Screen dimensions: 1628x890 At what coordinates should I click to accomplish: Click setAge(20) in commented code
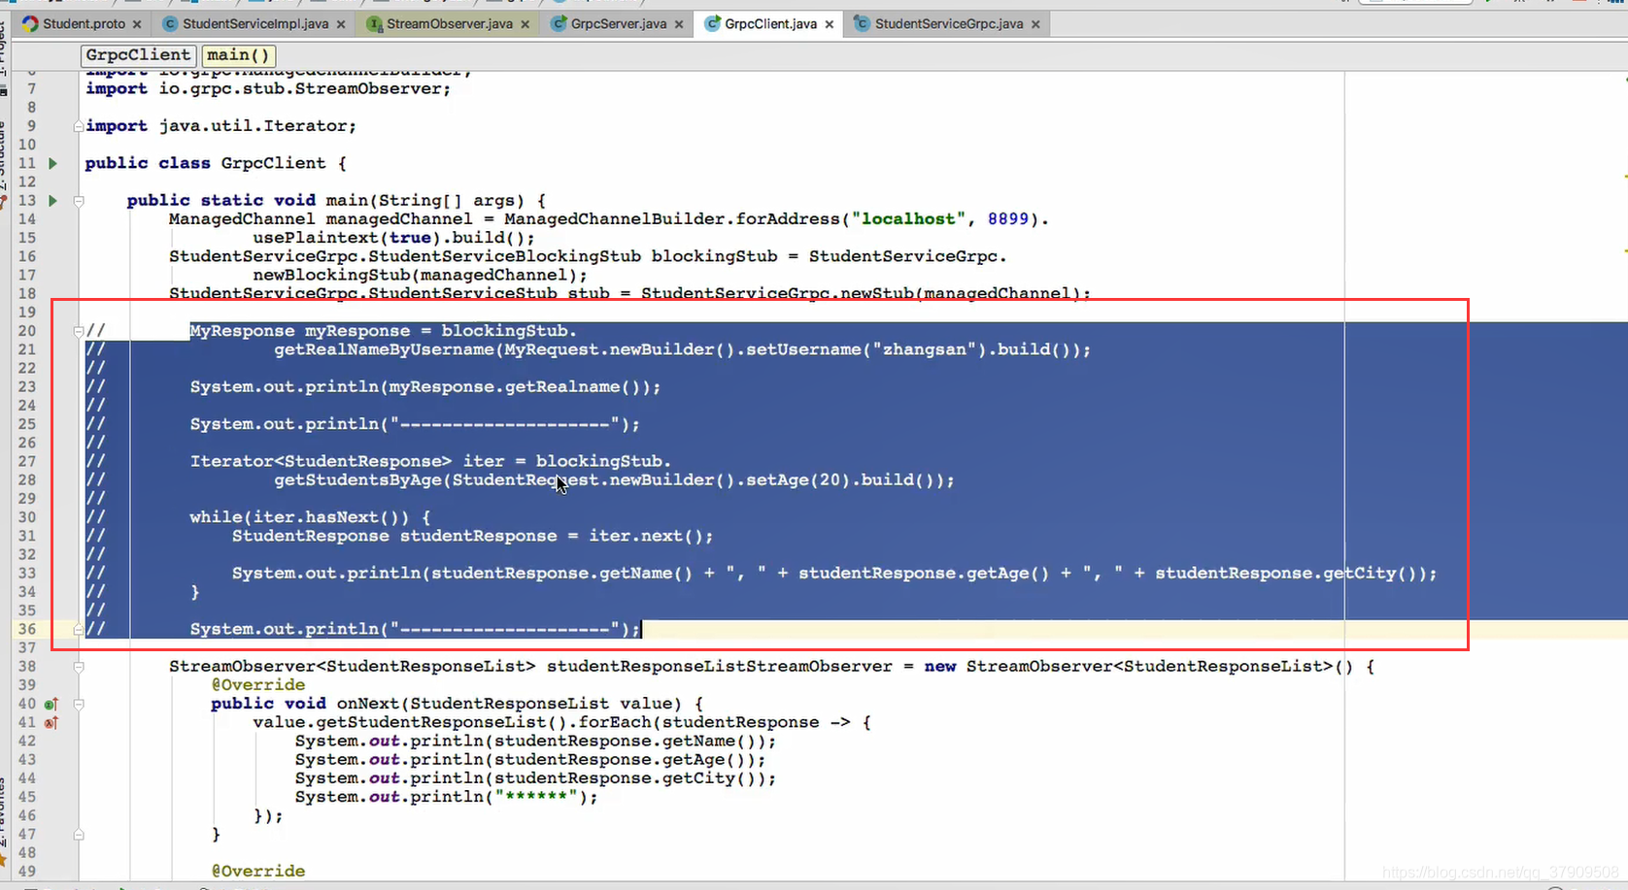798,480
